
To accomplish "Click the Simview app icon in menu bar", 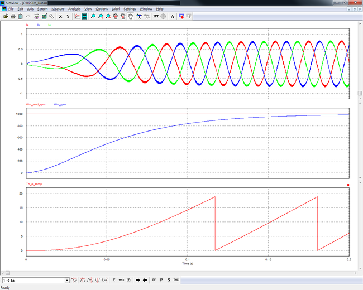I will click(4, 9).
